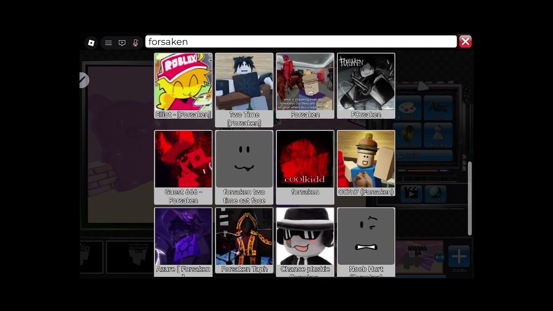Click the Invite button
This screenshot has width=553, height=311.
click(x=424, y=155)
